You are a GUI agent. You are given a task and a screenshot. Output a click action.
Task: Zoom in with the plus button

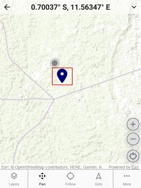133,124
